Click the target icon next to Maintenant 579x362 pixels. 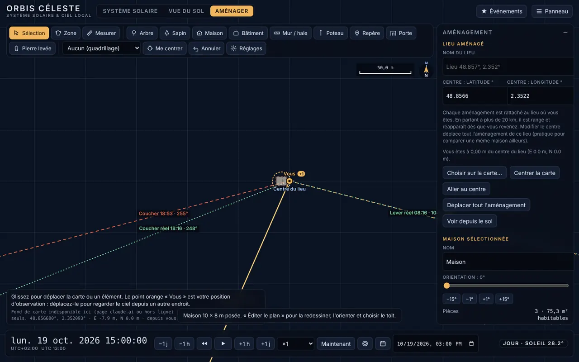[x=365, y=344]
